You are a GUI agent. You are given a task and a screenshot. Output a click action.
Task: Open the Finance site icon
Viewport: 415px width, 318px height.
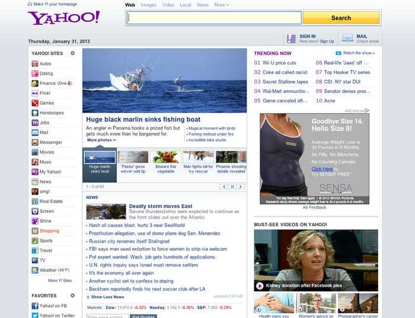point(35,83)
